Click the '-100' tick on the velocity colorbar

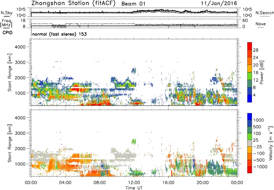pyautogui.click(x=259, y=153)
